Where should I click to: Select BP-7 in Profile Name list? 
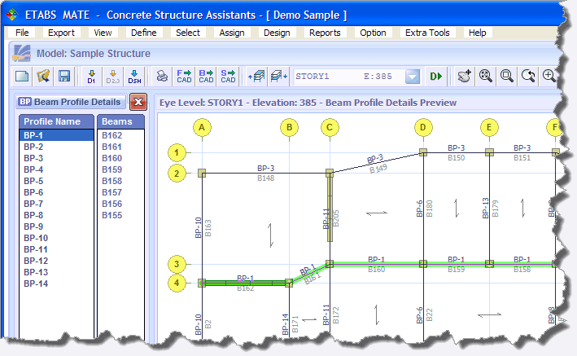point(33,204)
